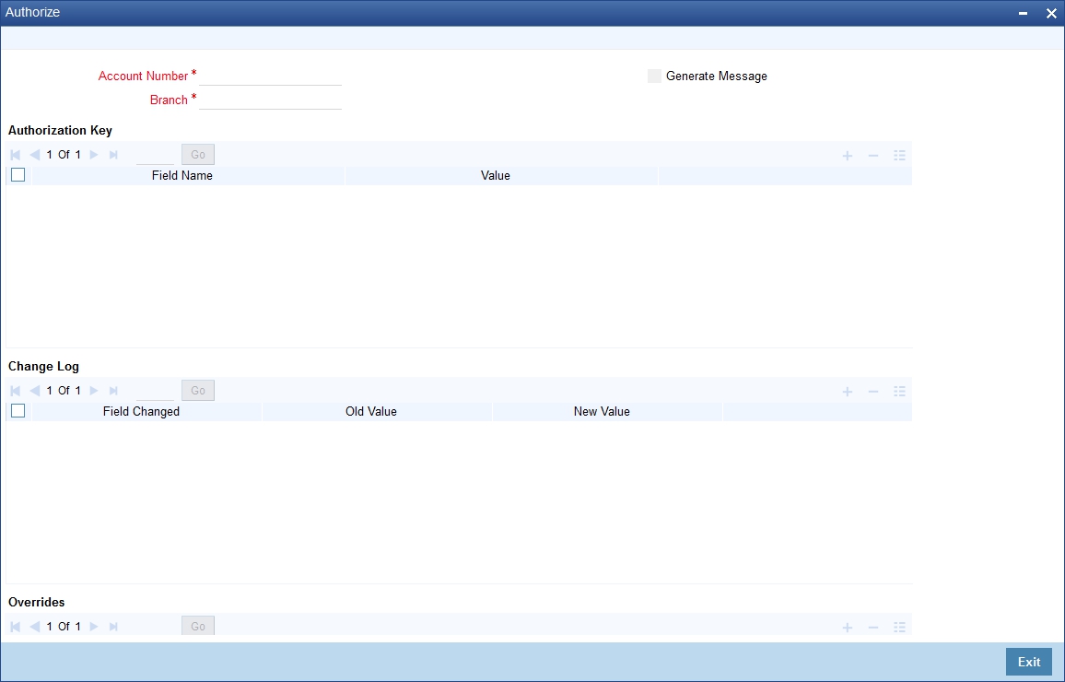Go to next page in Change Log

94,391
